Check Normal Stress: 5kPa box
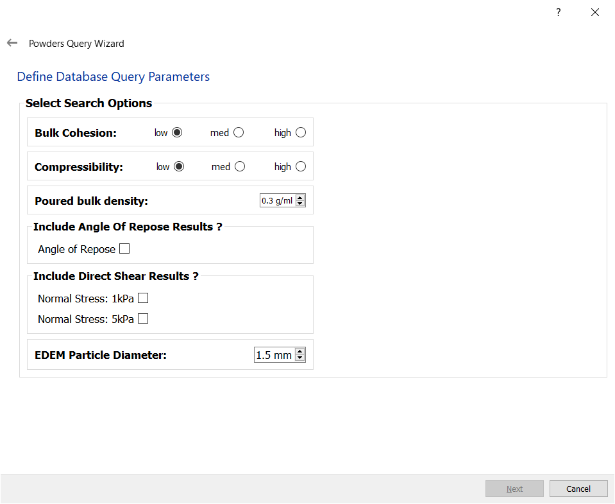This screenshot has height=504, width=615. pos(143,318)
